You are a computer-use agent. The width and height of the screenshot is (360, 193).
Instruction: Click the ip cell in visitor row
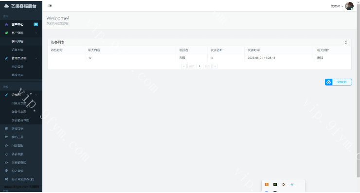tap(212, 58)
